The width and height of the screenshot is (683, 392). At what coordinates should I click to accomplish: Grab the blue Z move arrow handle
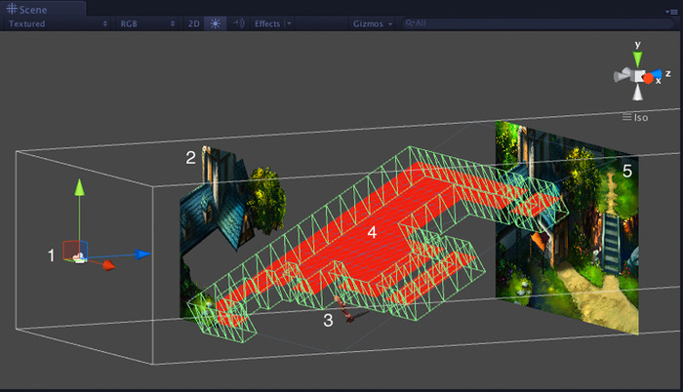(x=142, y=254)
